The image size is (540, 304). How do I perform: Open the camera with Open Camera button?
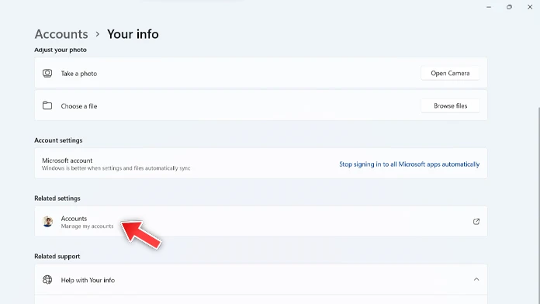[x=450, y=73]
